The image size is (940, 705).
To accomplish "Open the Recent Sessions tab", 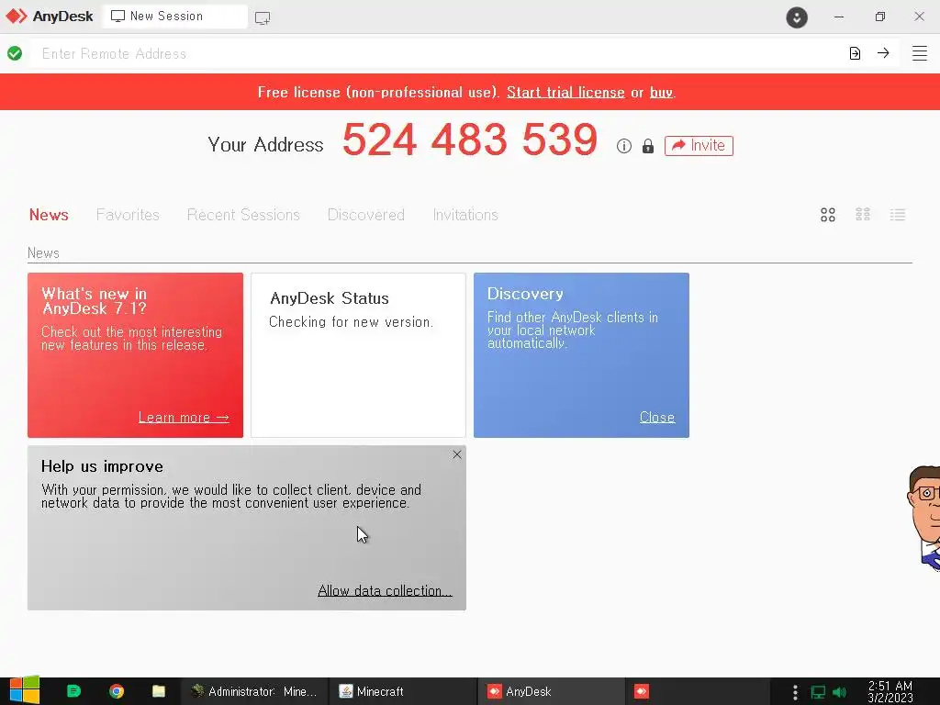I will (243, 215).
